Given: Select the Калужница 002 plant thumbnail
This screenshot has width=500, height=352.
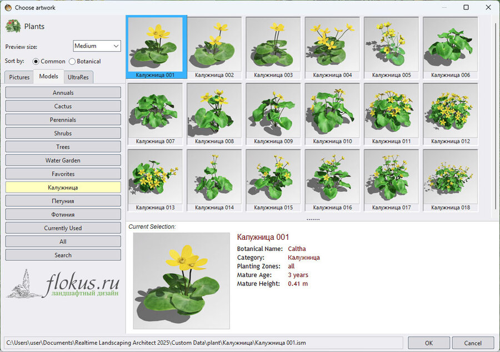Looking at the screenshot, I should click(214, 47).
